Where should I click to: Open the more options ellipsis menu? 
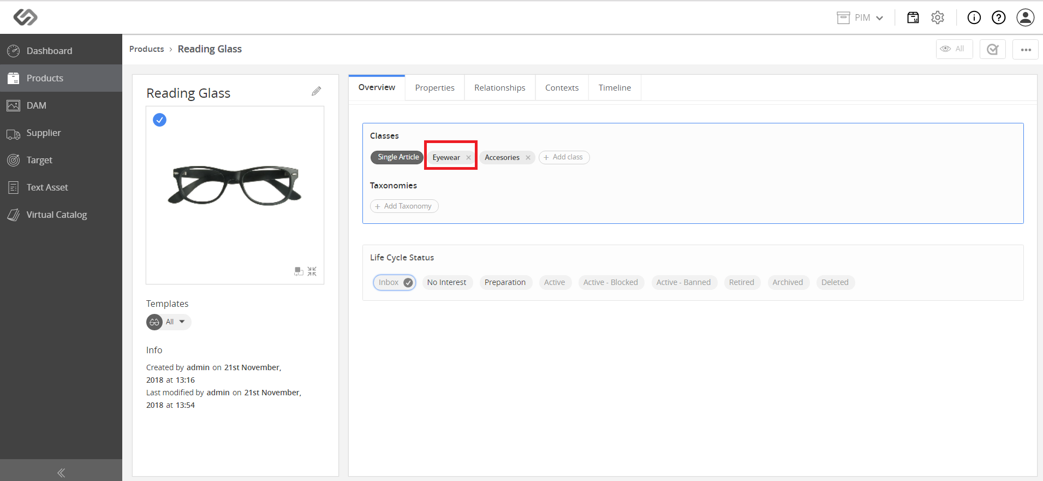tap(1026, 49)
